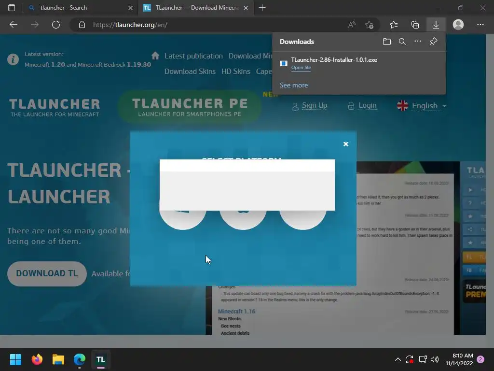Open downloads folder from Downloads panel

pos(387,42)
